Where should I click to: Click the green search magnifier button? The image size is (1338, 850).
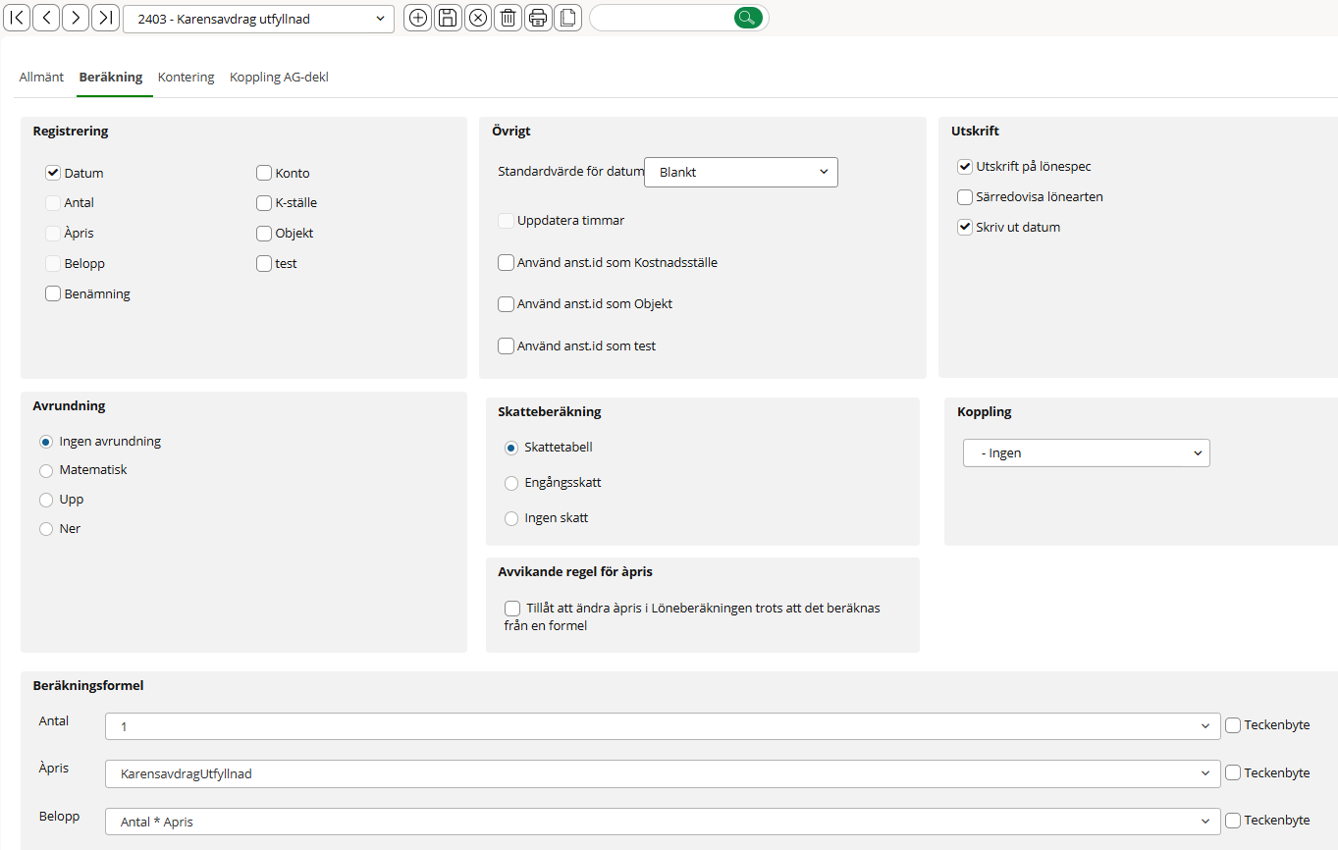(x=748, y=18)
